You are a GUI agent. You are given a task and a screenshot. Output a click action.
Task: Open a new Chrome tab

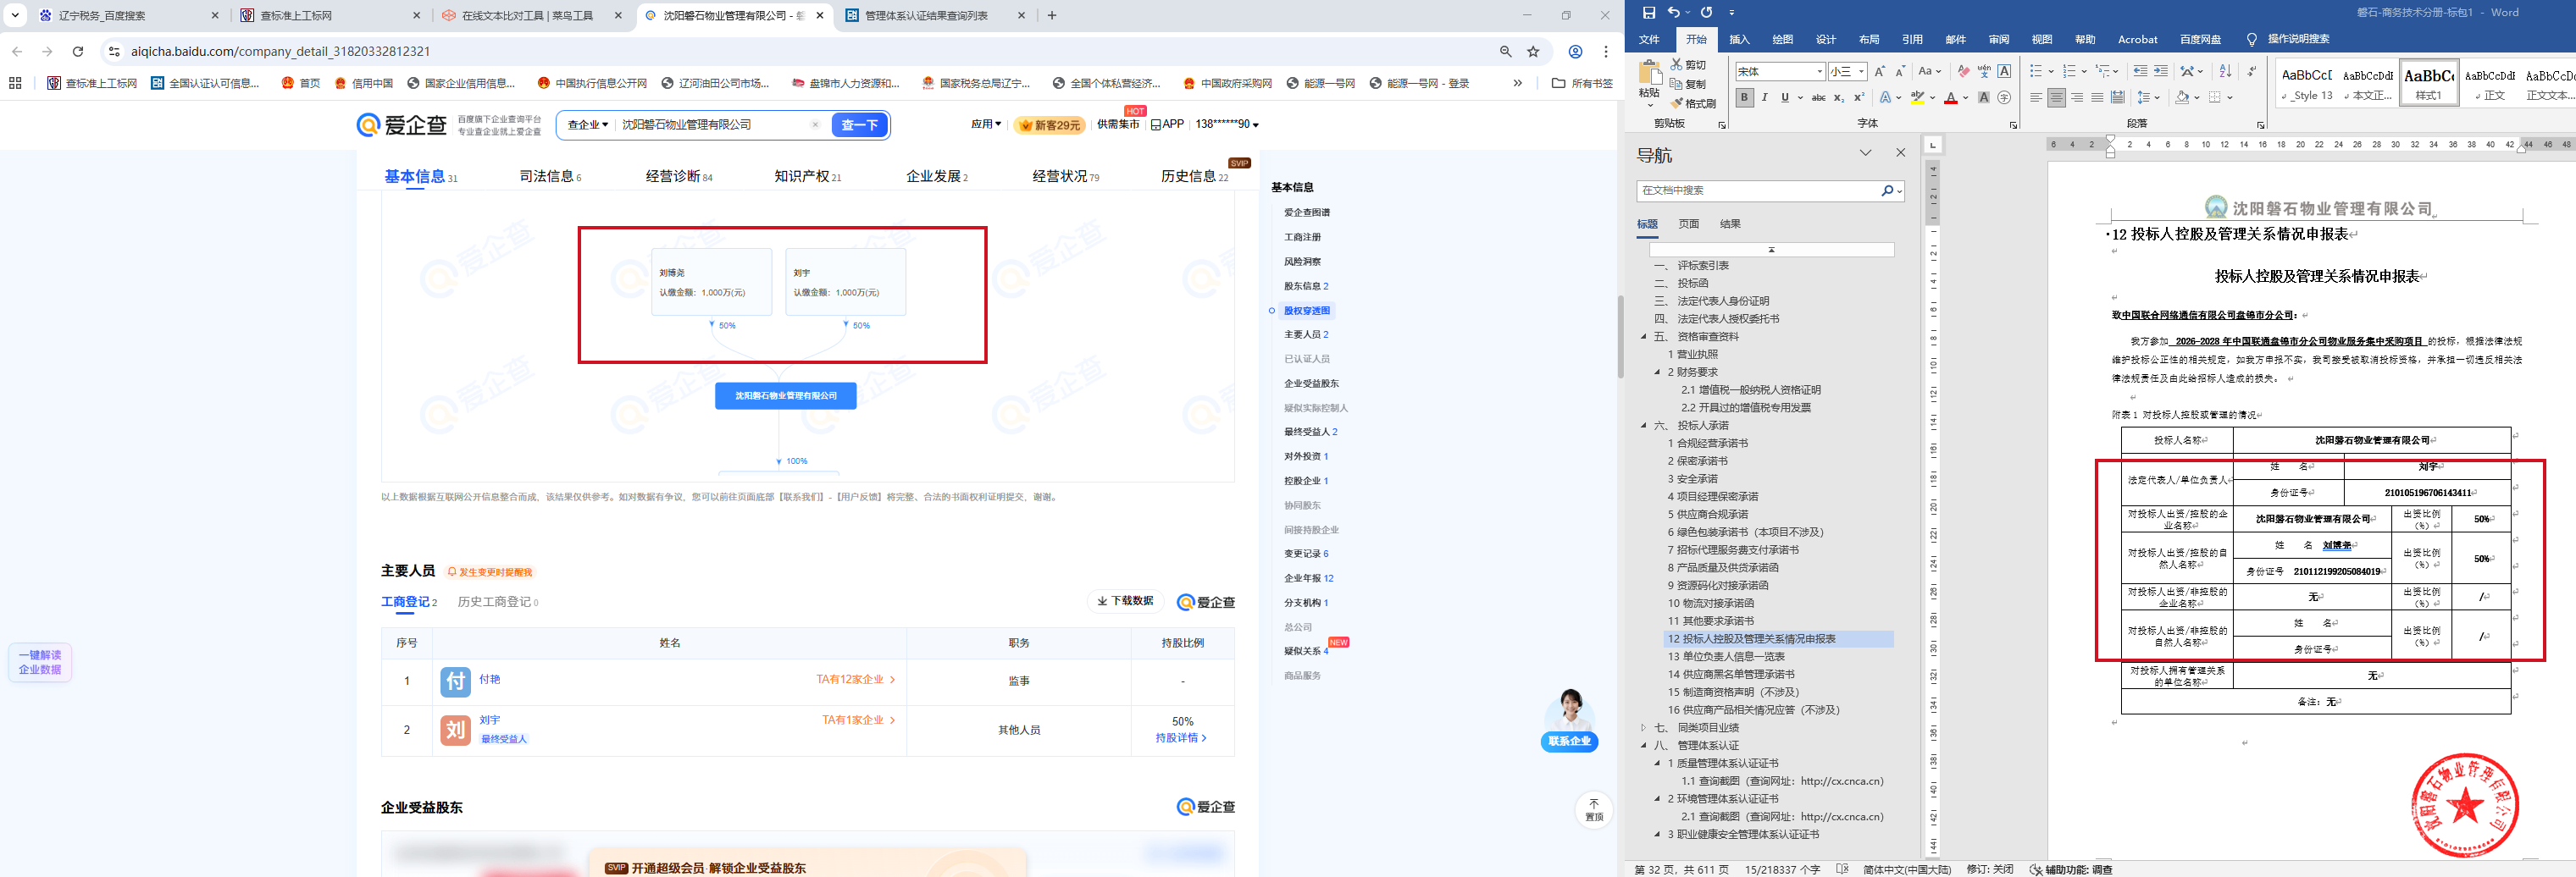(x=1052, y=15)
